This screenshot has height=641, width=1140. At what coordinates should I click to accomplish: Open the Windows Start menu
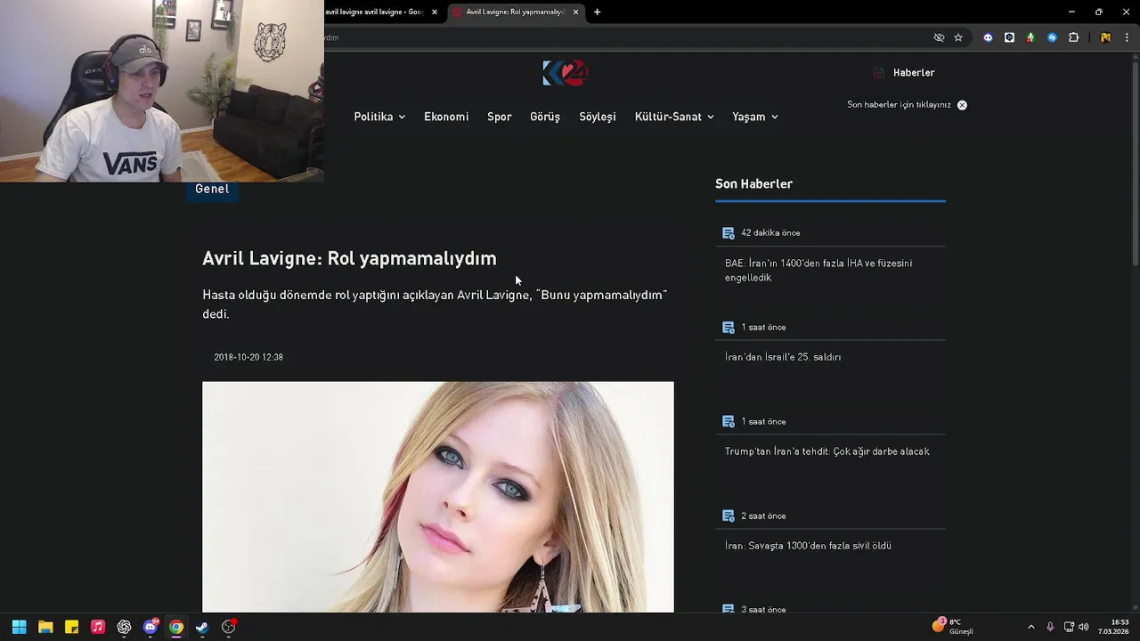point(19,627)
